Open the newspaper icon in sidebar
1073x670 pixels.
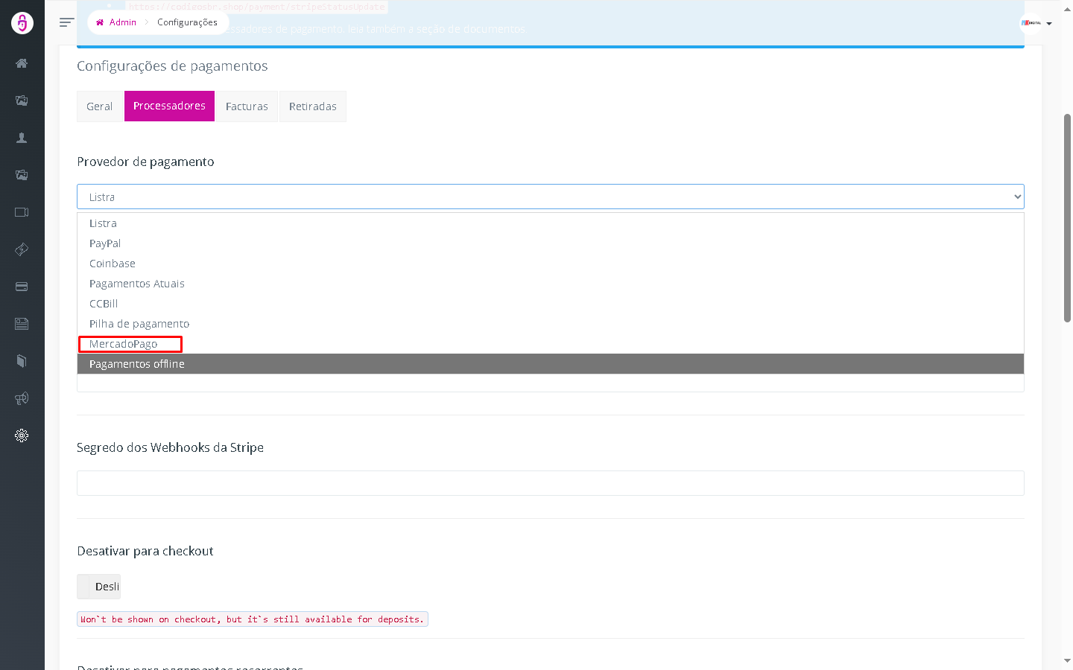22,324
